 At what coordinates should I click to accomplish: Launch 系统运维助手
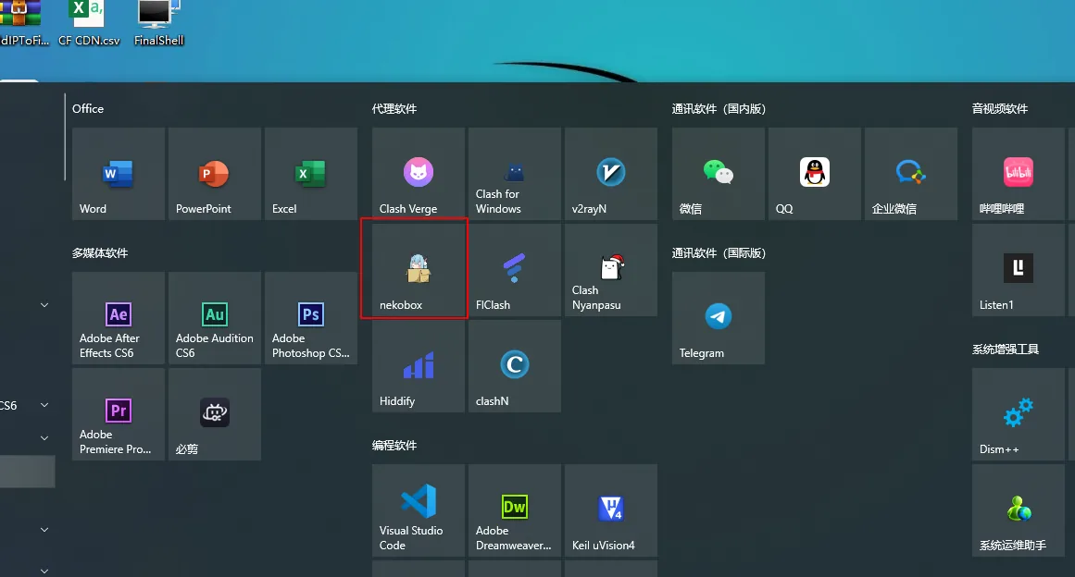1019,510
